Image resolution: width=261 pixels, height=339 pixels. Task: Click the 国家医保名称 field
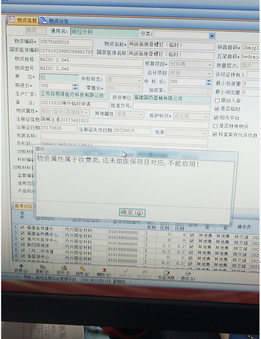(171, 54)
